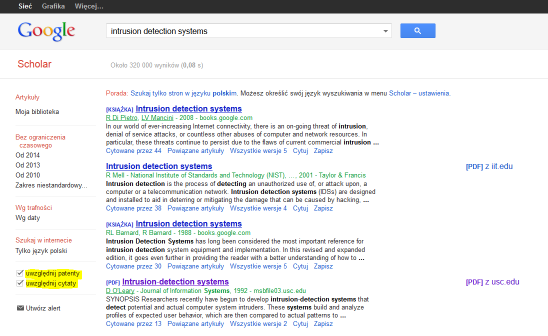Select Bez ograniczenia czasowego filter
This screenshot has height=336, width=548.
pos(40,141)
